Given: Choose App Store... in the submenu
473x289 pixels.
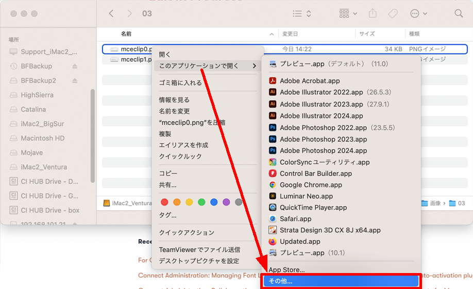Looking at the screenshot, I should tap(286, 270).
